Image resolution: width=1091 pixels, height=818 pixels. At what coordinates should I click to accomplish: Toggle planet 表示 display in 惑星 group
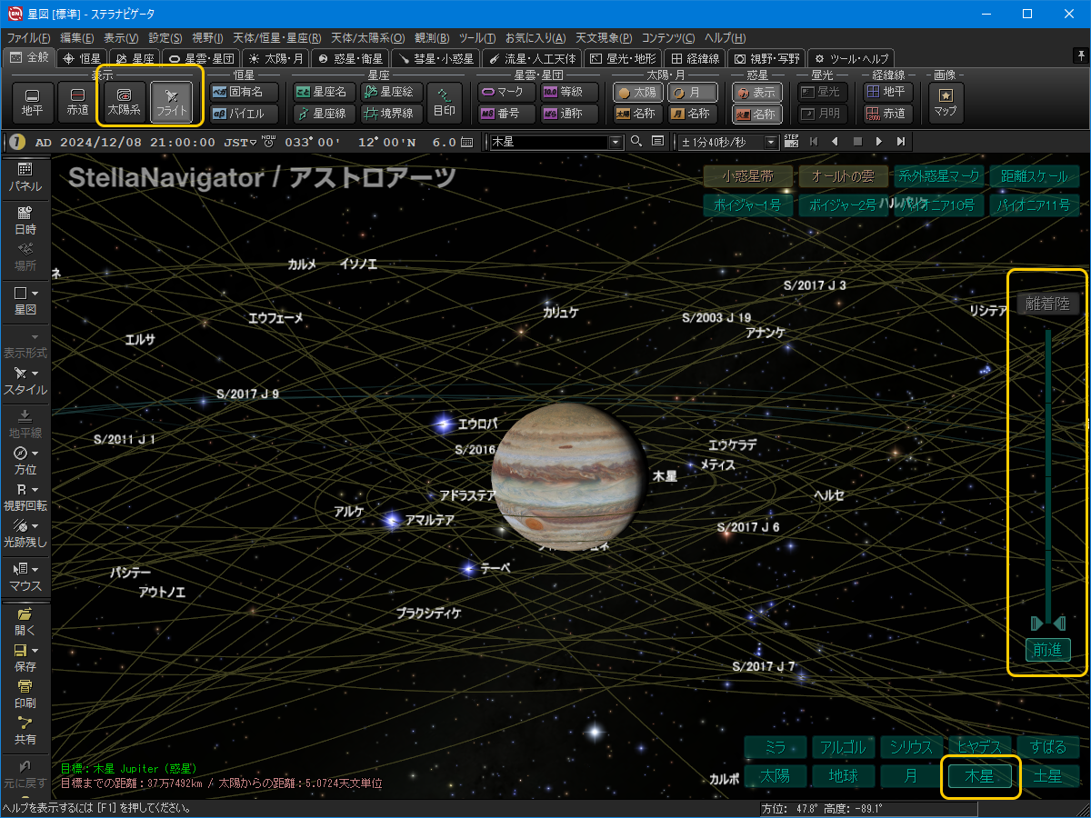(757, 92)
